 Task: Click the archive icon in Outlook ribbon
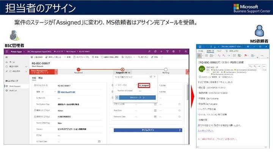click(x=207, y=55)
